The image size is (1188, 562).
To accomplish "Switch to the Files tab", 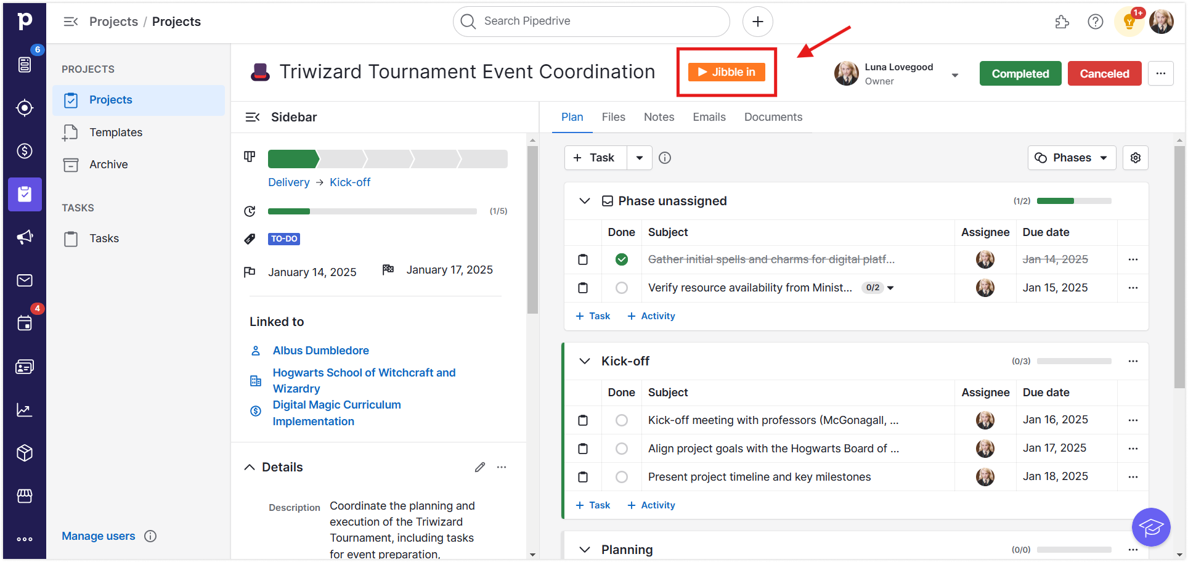I will (613, 117).
